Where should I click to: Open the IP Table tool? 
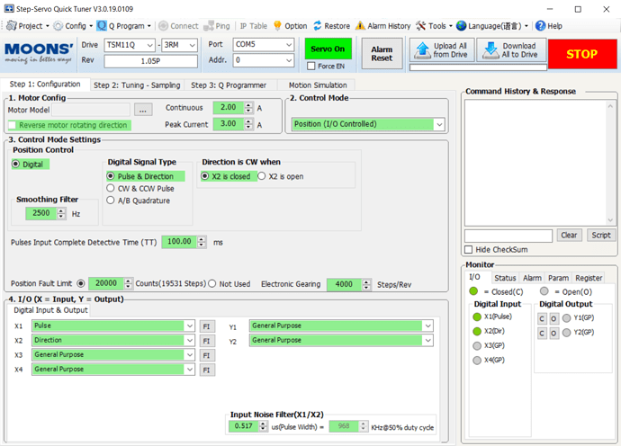(x=254, y=26)
